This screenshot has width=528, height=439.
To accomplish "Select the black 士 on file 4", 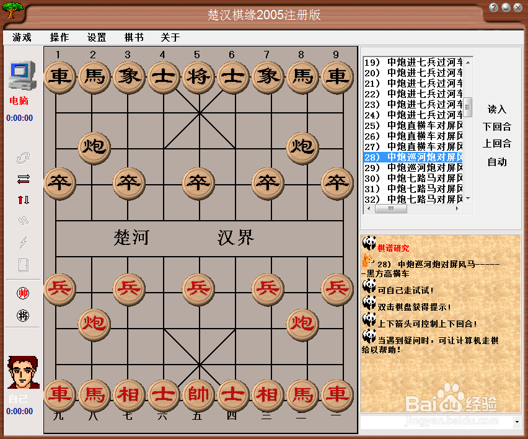I will 164,77.
